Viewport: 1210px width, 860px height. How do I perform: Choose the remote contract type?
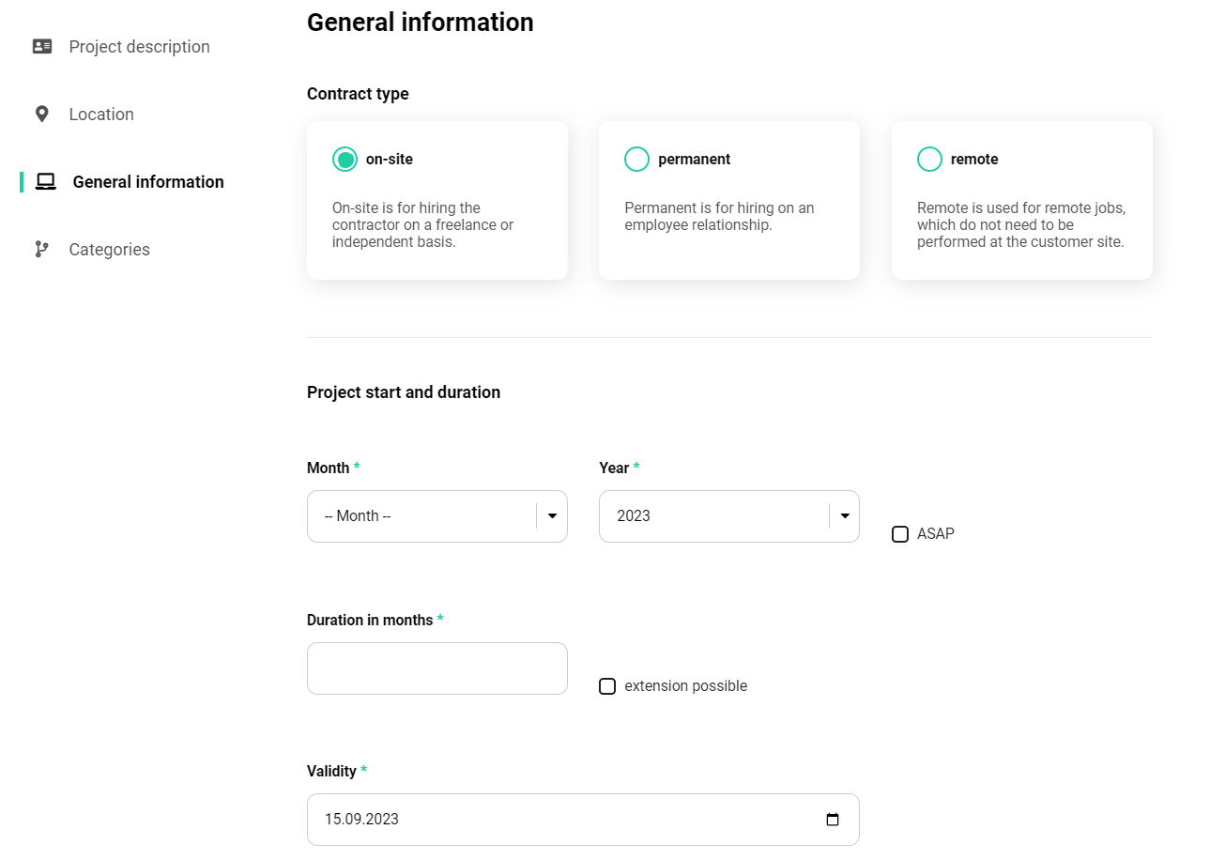click(x=929, y=159)
